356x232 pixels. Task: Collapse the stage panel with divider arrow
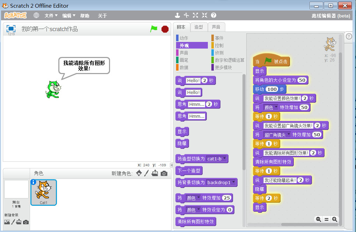[172, 165]
